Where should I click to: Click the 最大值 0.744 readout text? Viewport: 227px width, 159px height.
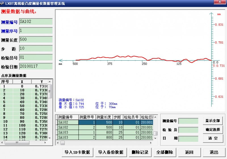71,104
